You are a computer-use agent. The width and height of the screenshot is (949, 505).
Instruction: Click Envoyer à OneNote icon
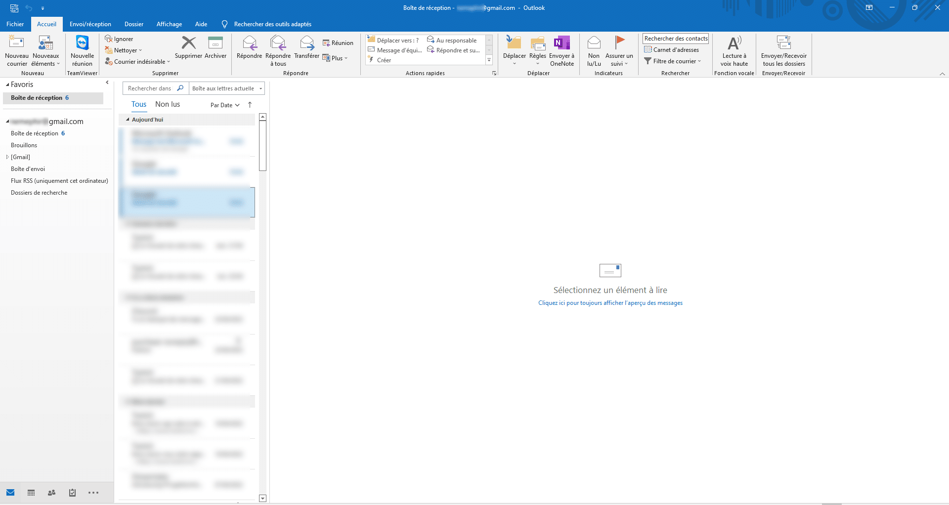(561, 43)
